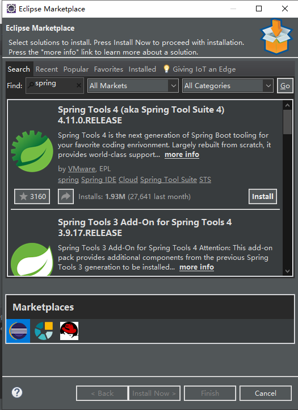Click the STS tag link

click(205, 180)
